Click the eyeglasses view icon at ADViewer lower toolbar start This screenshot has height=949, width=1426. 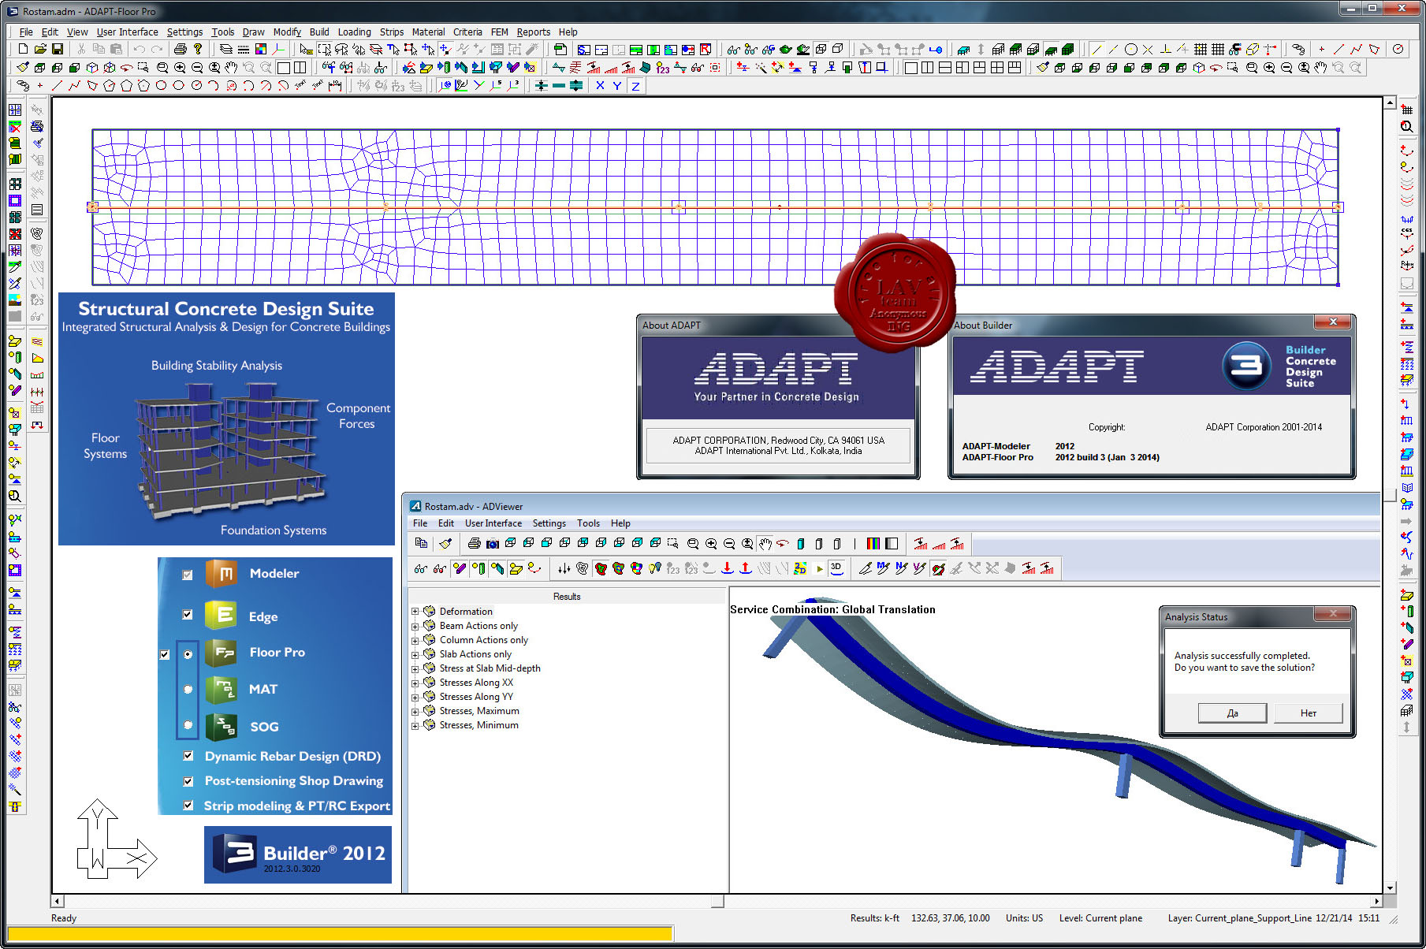[422, 568]
